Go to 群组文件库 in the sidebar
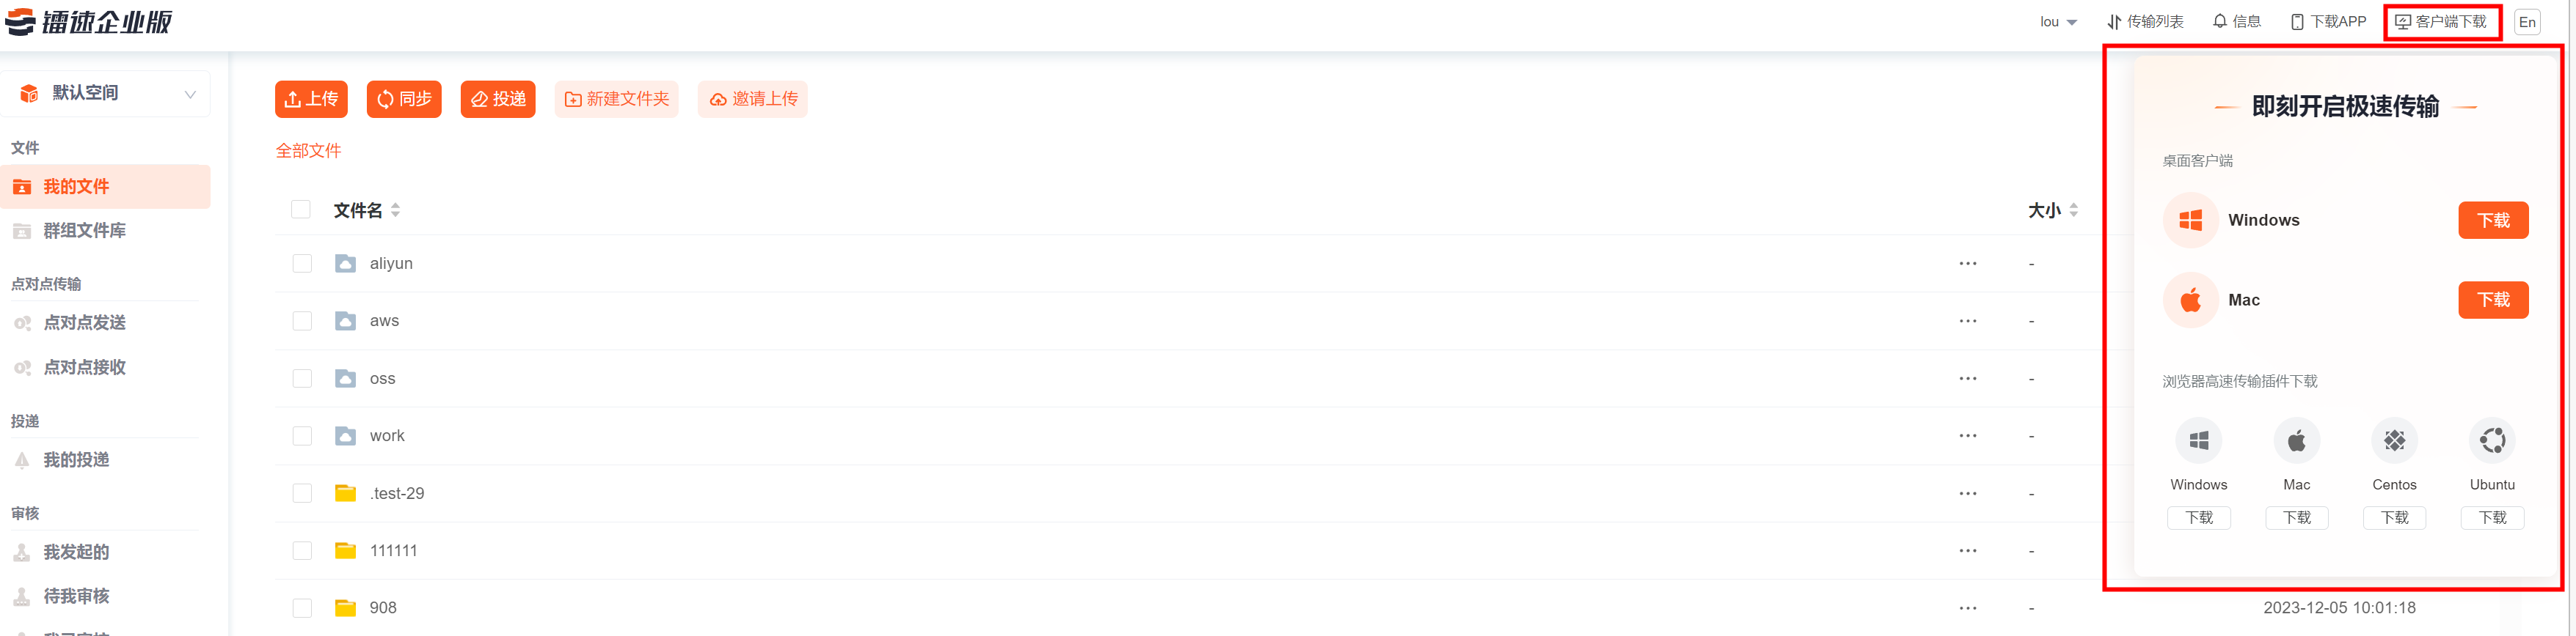Viewport: 2576px width, 636px height. tap(84, 231)
